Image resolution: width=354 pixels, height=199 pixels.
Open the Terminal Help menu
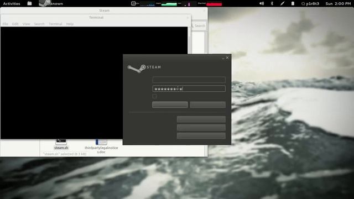(x=70, y=24)
